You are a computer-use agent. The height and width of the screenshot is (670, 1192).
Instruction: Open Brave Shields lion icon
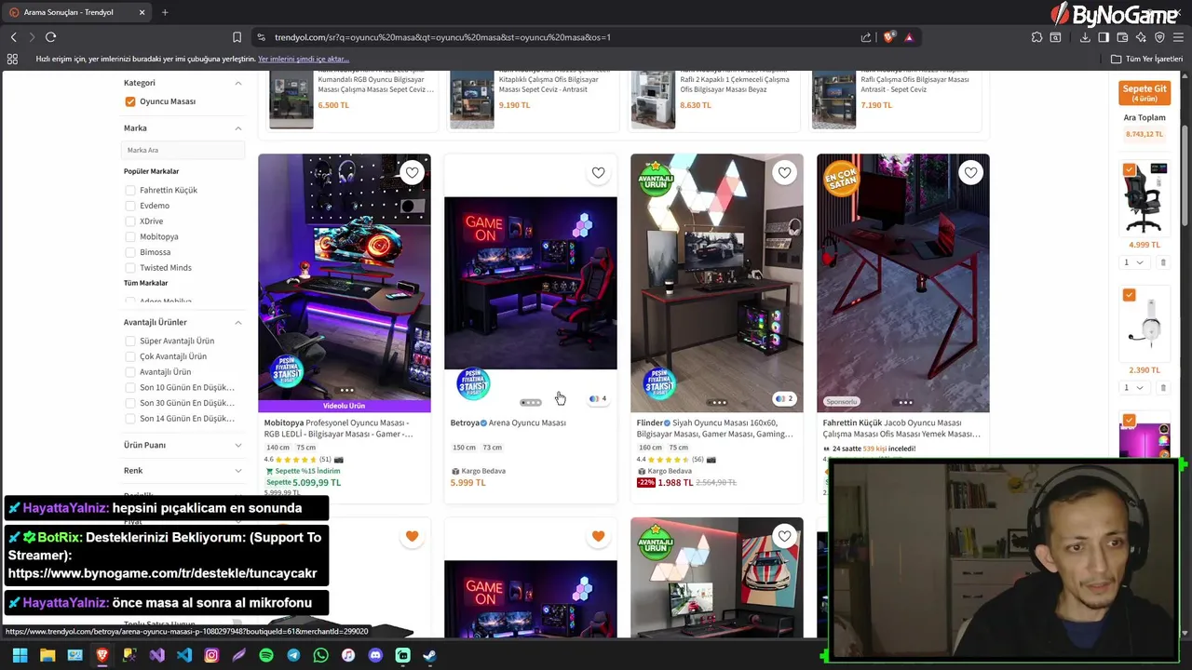point(889,37)
